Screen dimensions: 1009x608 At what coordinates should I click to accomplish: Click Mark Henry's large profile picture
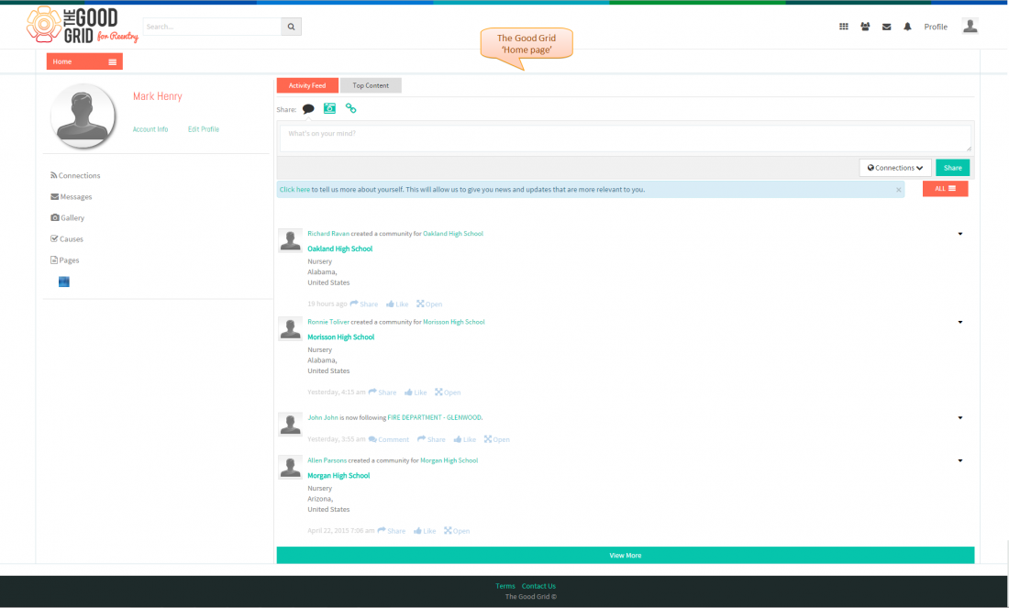[83, 116]
